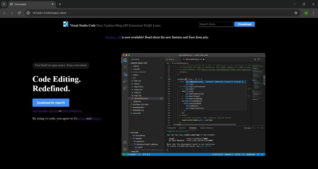Click inside the Search Docs input field
The height and width of the screenshot is (169, 318).
pos(216,24)
